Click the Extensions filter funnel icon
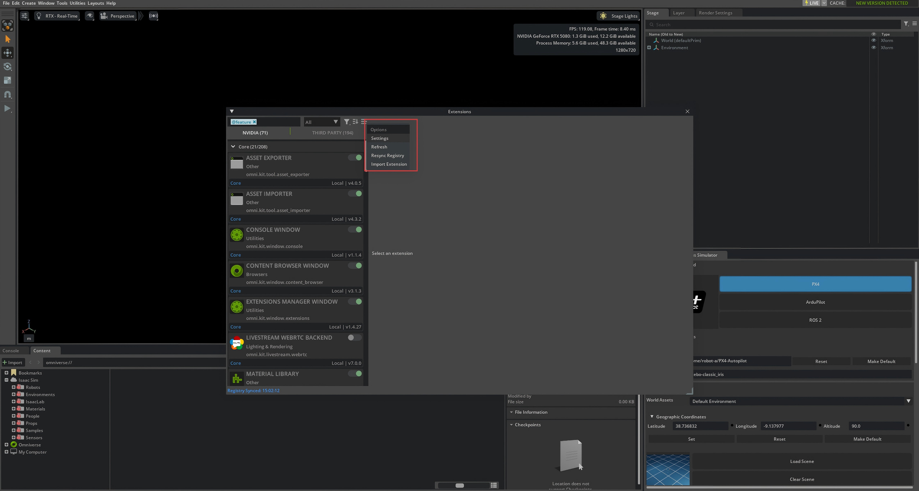The image size is (919, 491). [346, 122]
